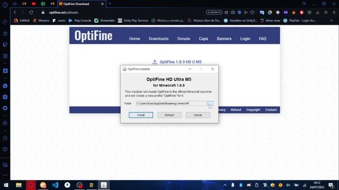The width and height of the screenshot is (339, 190).
Task: Open the Windows Start menu
Action: tap(6, 185)
